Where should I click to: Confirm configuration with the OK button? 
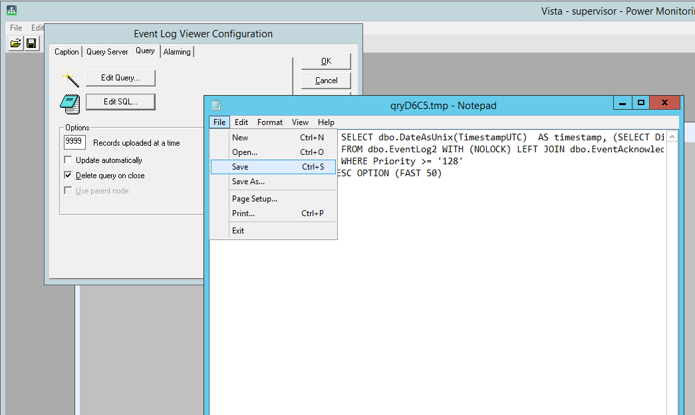pyautogui.click(x=327, y=62)
